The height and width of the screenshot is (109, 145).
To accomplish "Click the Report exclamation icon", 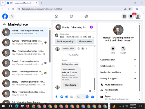I will tap(102, 97).
